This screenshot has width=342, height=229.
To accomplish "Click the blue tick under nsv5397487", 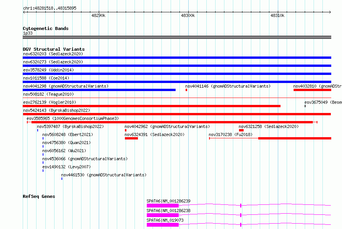I will point(38,130).
